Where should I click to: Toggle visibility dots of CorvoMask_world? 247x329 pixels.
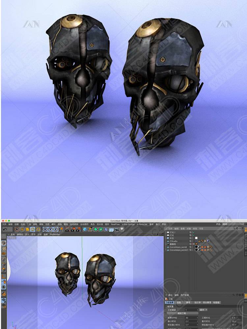(192, 247)
